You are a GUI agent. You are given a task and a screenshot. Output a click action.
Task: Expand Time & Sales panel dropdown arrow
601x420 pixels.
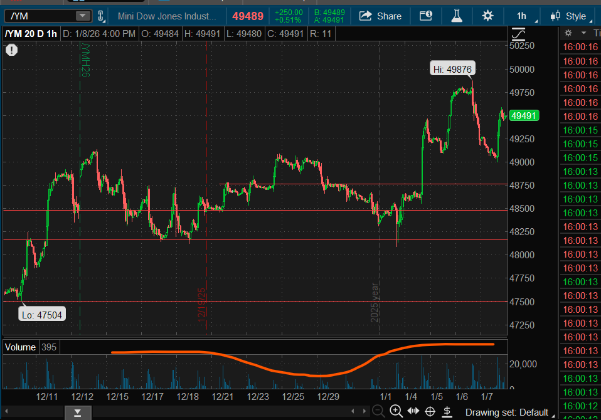coord(584,33)
